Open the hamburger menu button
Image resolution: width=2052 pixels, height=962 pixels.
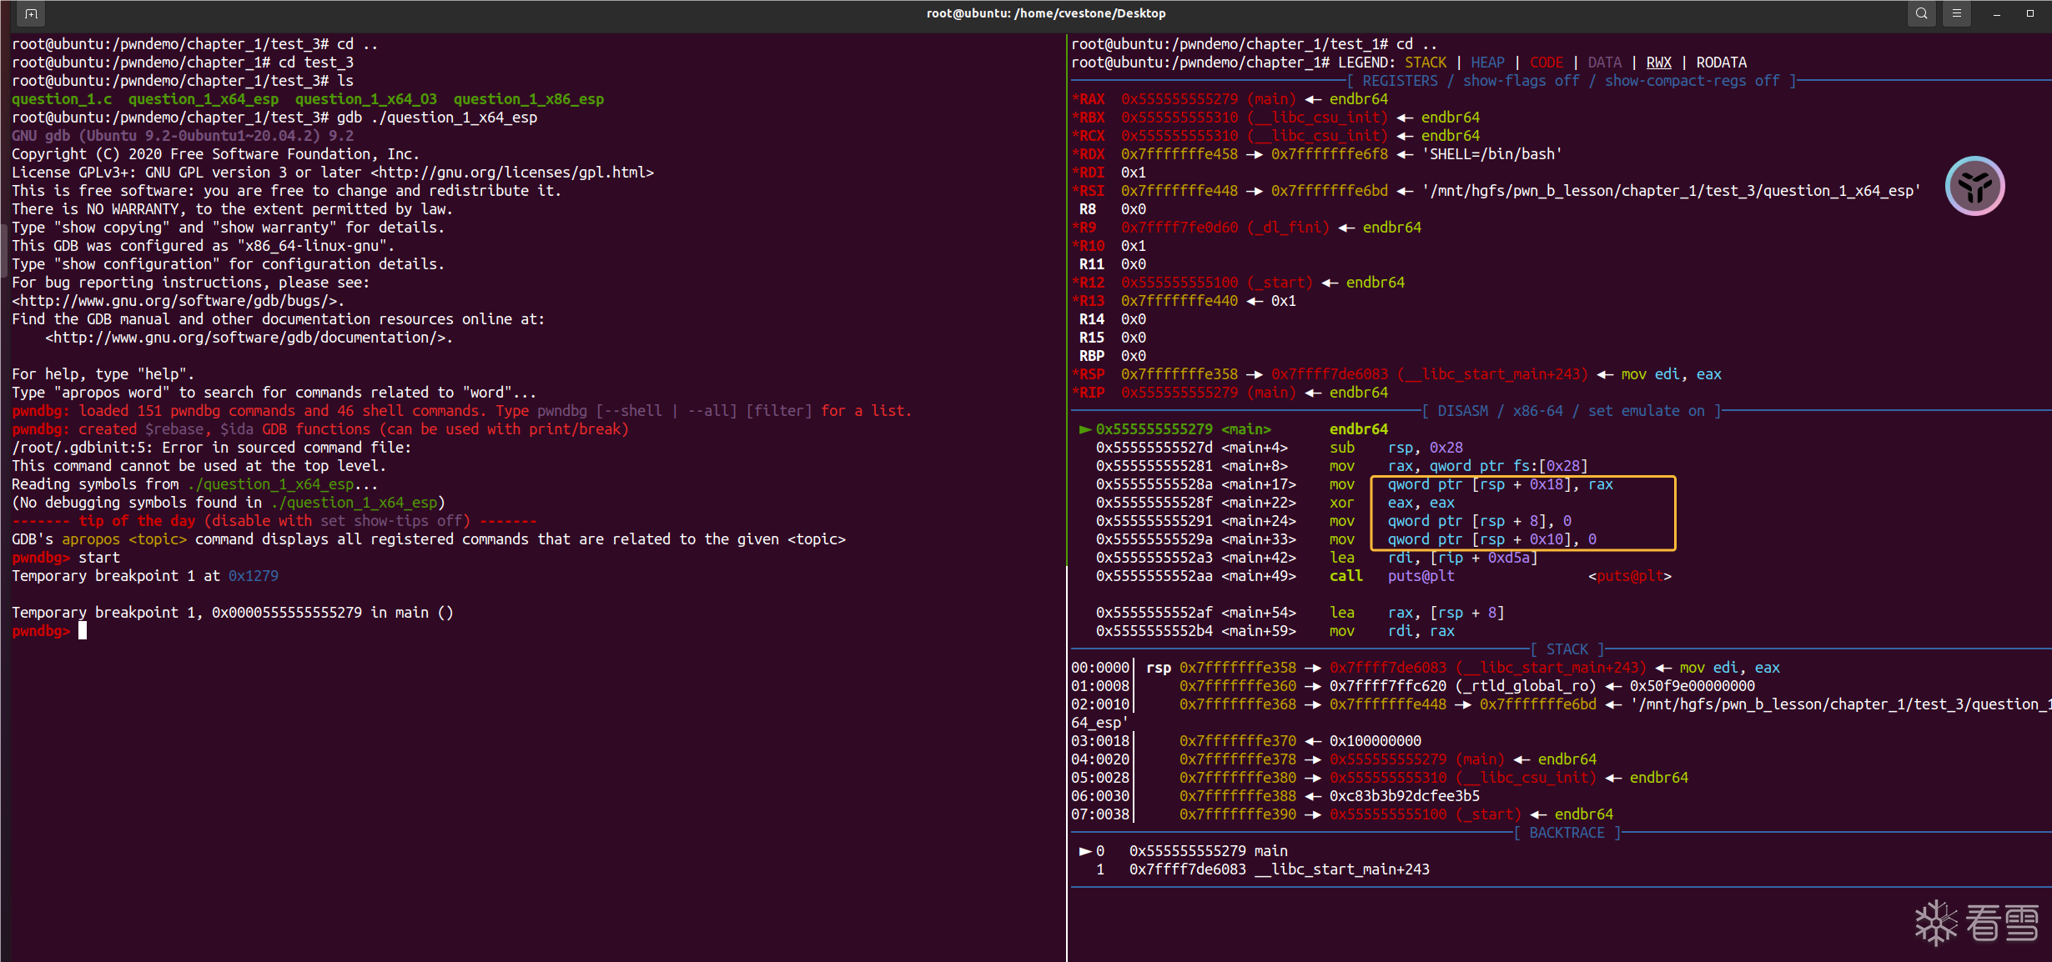(x=1957, y=13)
